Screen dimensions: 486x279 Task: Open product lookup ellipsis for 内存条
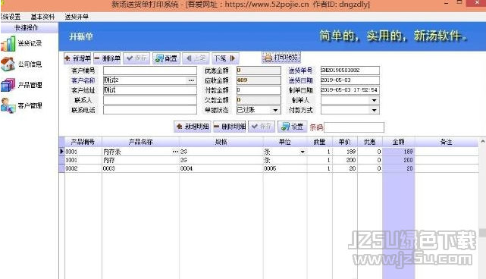(x=175, y=152)
